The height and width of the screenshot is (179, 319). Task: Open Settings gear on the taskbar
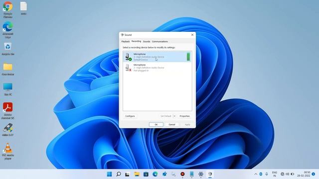pos(201,174)
